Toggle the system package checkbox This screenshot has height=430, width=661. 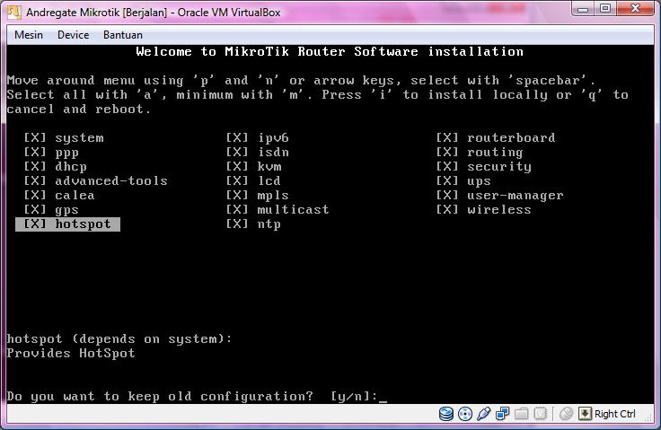(35, 138)
